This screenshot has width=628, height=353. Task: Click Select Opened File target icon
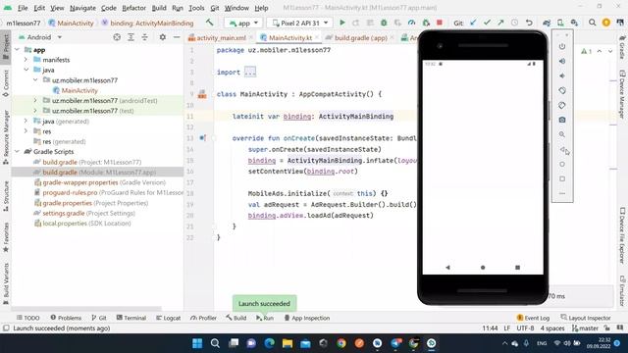pos(117,37)
